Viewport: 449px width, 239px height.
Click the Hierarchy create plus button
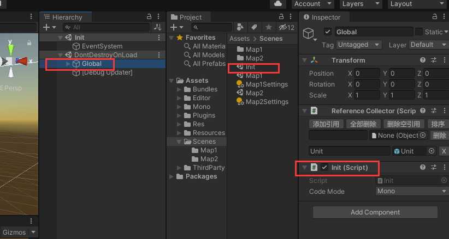(49, 27)
